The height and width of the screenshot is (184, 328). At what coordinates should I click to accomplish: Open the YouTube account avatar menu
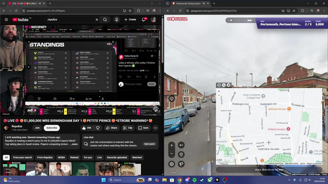click(153, 19)
